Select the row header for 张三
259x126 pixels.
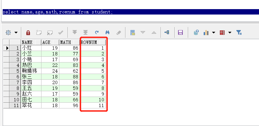click(15, 77)
